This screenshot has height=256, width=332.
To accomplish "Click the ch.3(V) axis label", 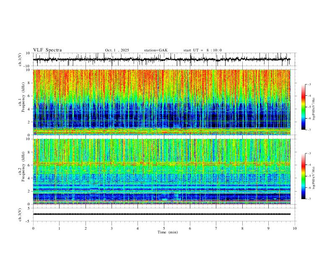I will point(20,215).
